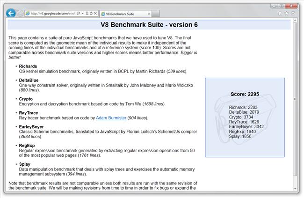Click the Search magnifier in address bar
Screen dimensions: 304x198
pos(78,14)
